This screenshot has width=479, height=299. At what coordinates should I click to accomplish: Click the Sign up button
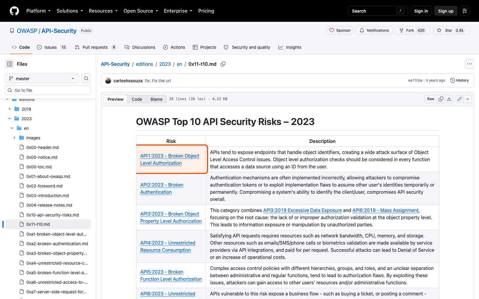point(446,11)
